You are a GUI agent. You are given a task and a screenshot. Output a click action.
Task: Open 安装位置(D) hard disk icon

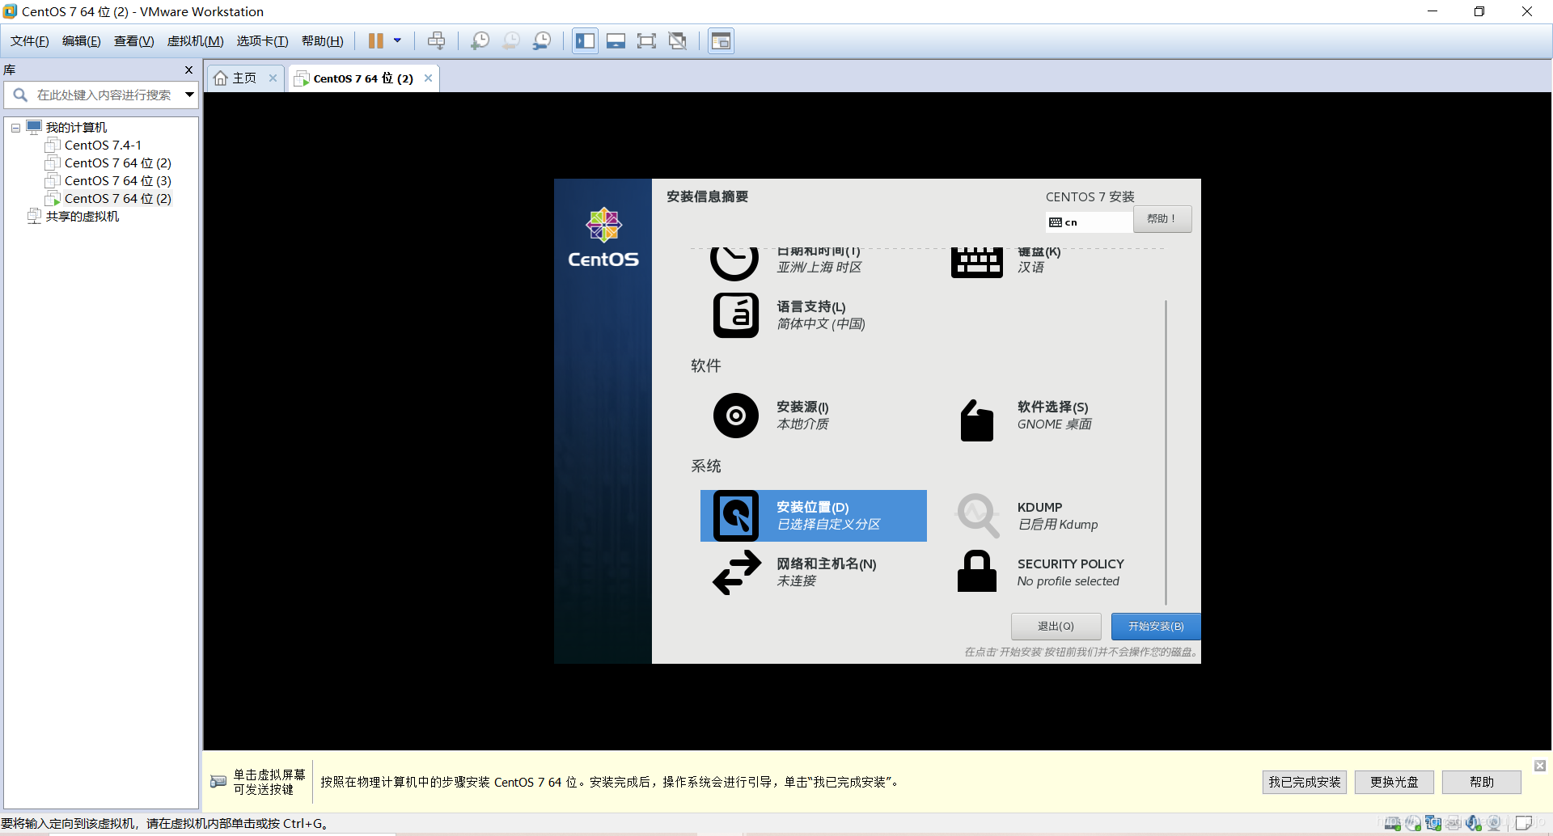735,516
